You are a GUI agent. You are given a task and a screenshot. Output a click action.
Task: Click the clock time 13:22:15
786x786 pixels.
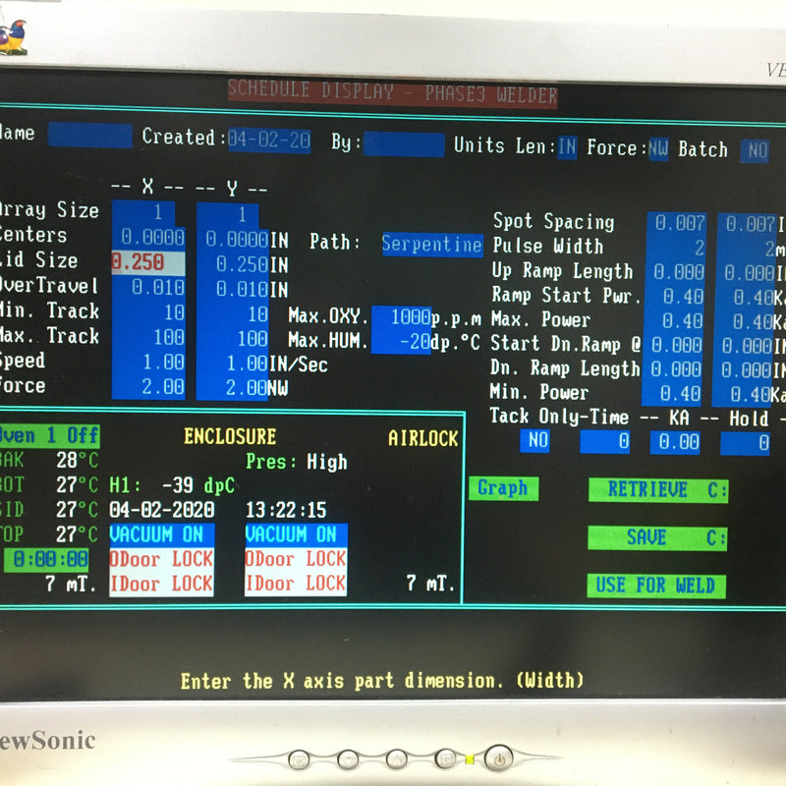tap(286, 510)
